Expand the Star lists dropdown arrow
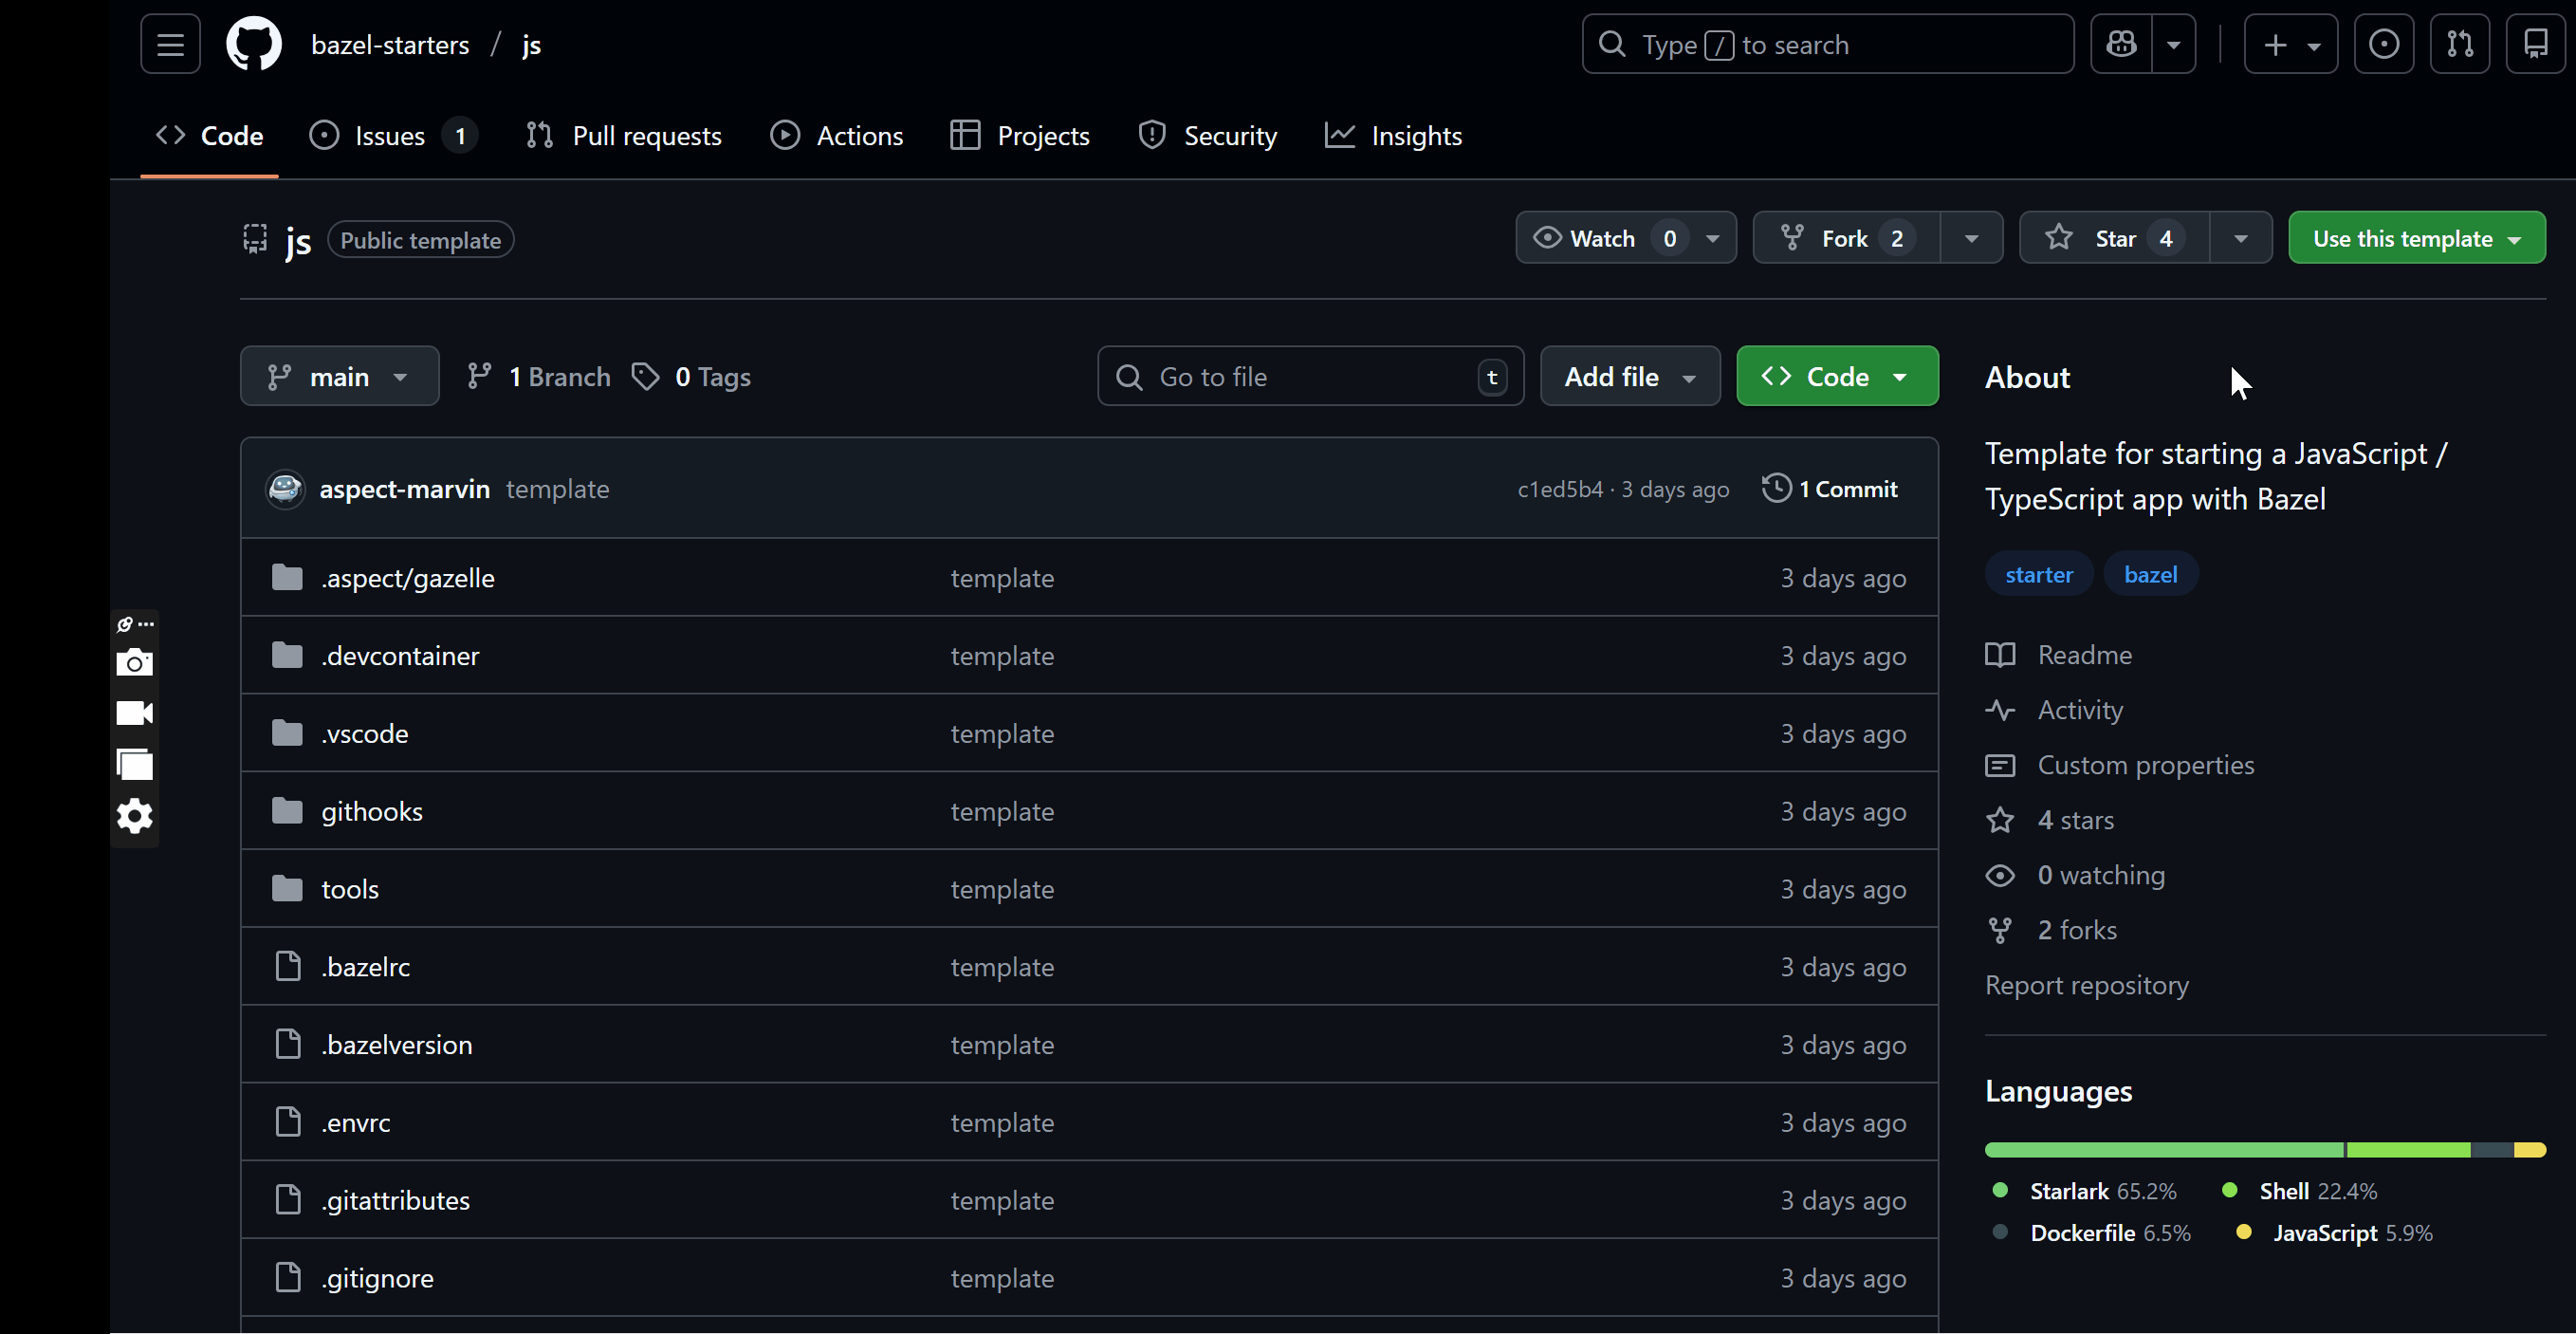 click(x=2241, y=238)
